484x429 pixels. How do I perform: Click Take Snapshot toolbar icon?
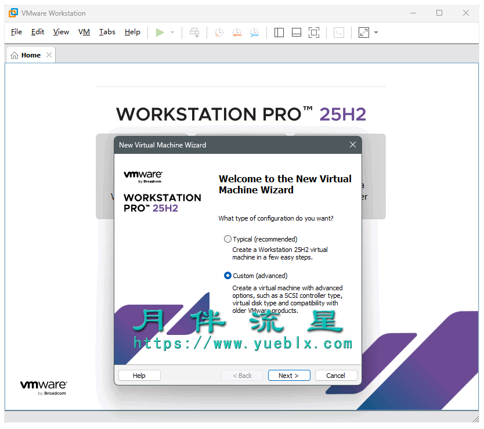pyautogui.click(x=219, y=33)
